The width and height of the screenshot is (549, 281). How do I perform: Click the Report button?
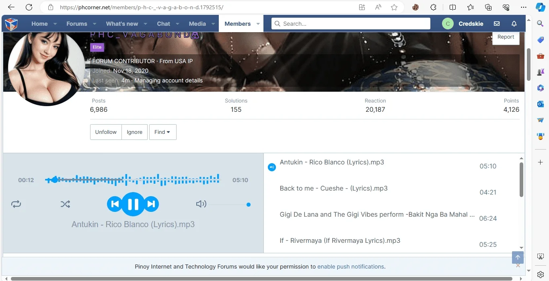click(506, 37)
